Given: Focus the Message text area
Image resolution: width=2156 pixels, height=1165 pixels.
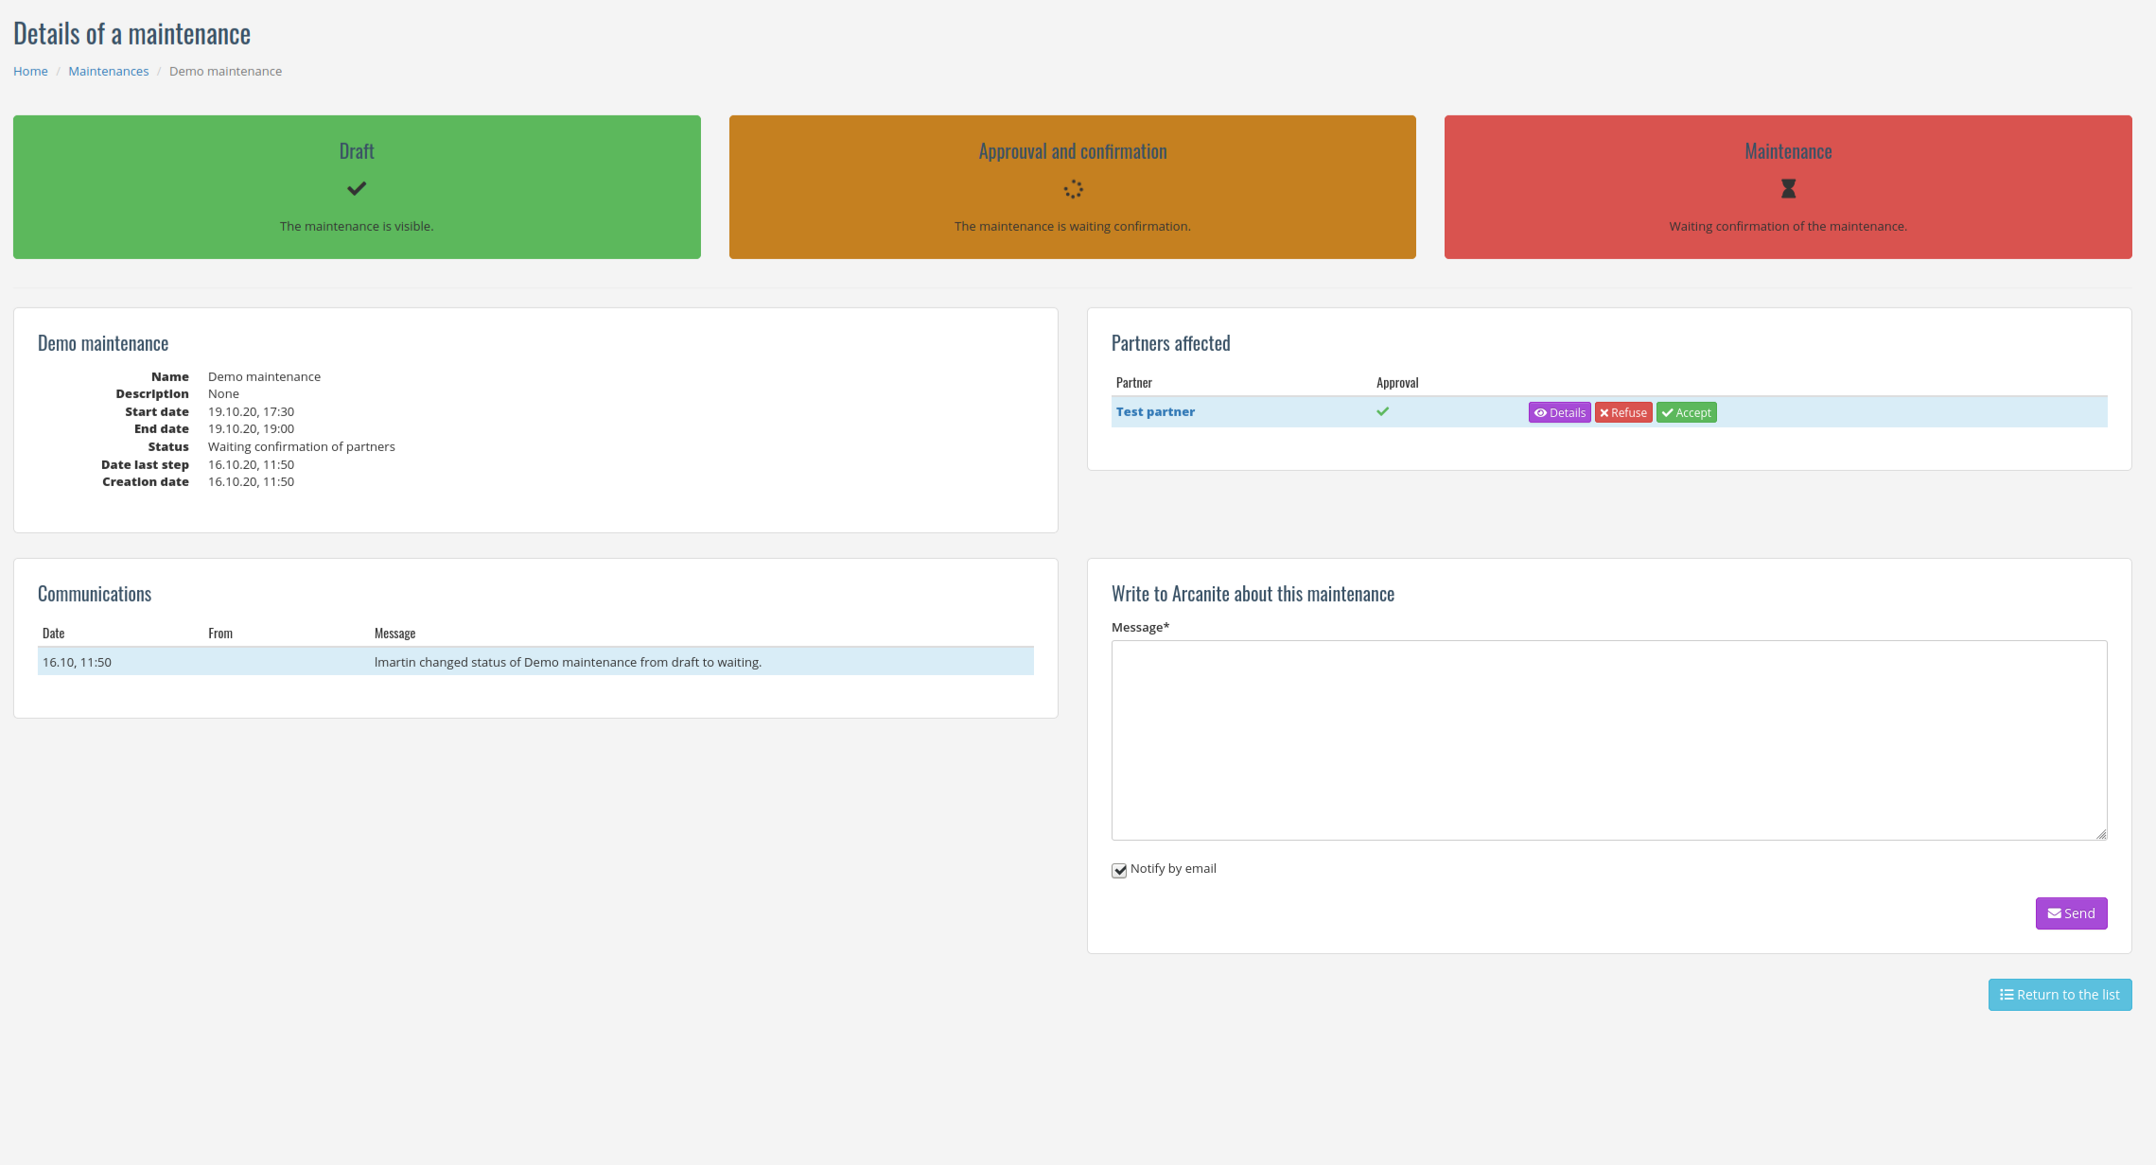Looking at the screenshot, I should pyautogui.click(x=1609, y=740).
